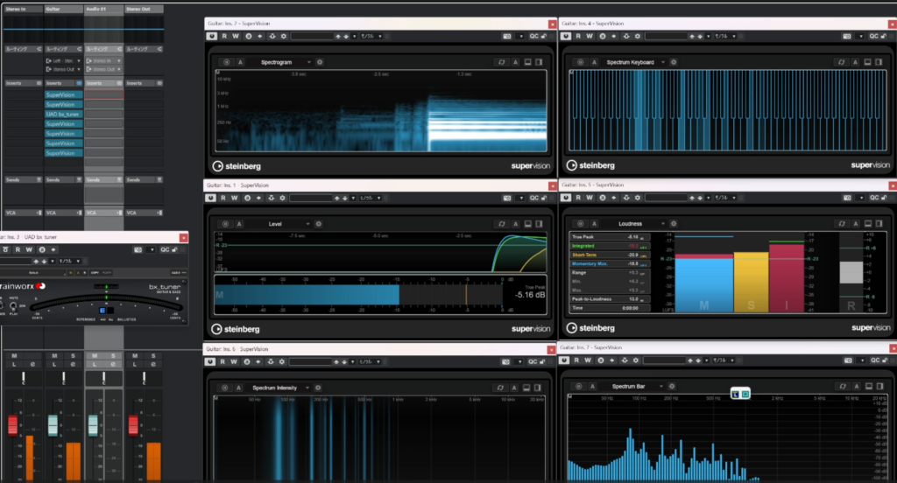Open Audio 01 input routing 'Stereo In' dropdown
The image size is (897, 483).
pyautogui.click(x=103, y=60)
